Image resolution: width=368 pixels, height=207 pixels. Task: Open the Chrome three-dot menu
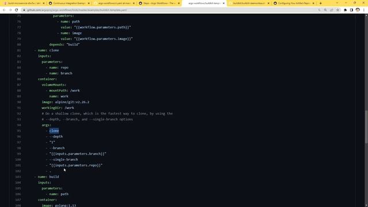click(x=364, y=10)
